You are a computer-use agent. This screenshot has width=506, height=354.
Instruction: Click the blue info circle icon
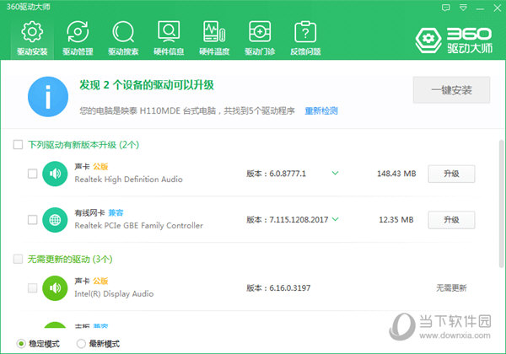(48, 97)
